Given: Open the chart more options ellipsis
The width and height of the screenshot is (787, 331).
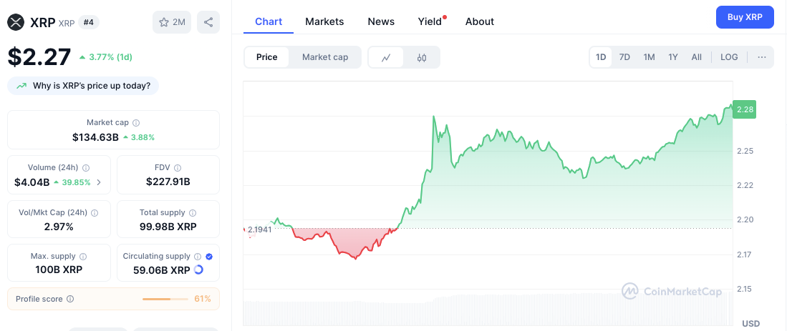Looking at the screenshot, I should 762,57.
